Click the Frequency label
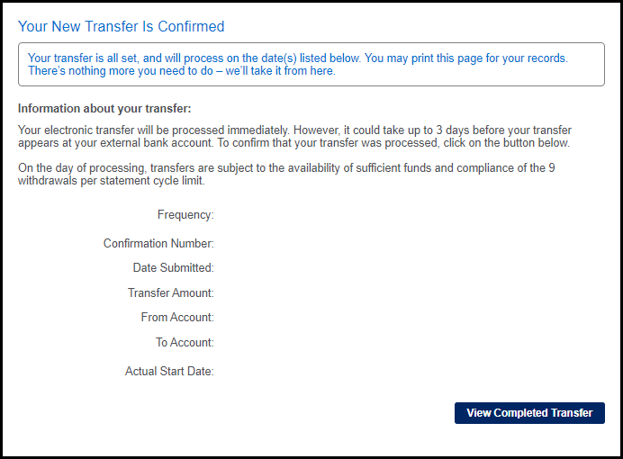This screenshot has height=459, width=623. [x=185, y=215]
